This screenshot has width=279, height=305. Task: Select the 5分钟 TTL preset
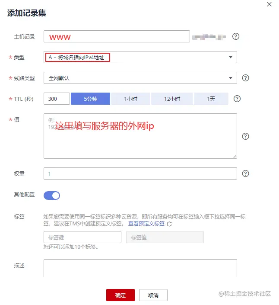[90, 99]
